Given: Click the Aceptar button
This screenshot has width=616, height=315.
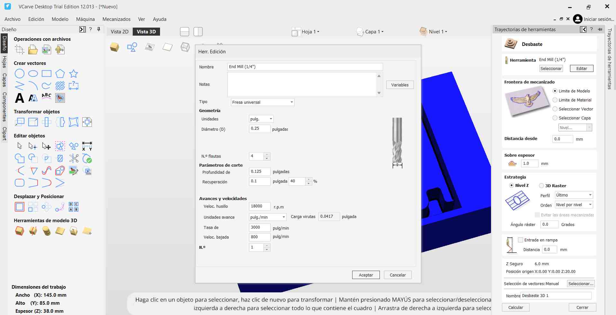Looking at the screenshot, I should 366,275.
